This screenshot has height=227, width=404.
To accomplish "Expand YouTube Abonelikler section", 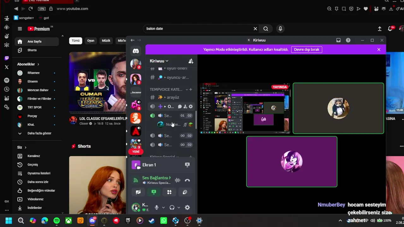I will [28, 64].
